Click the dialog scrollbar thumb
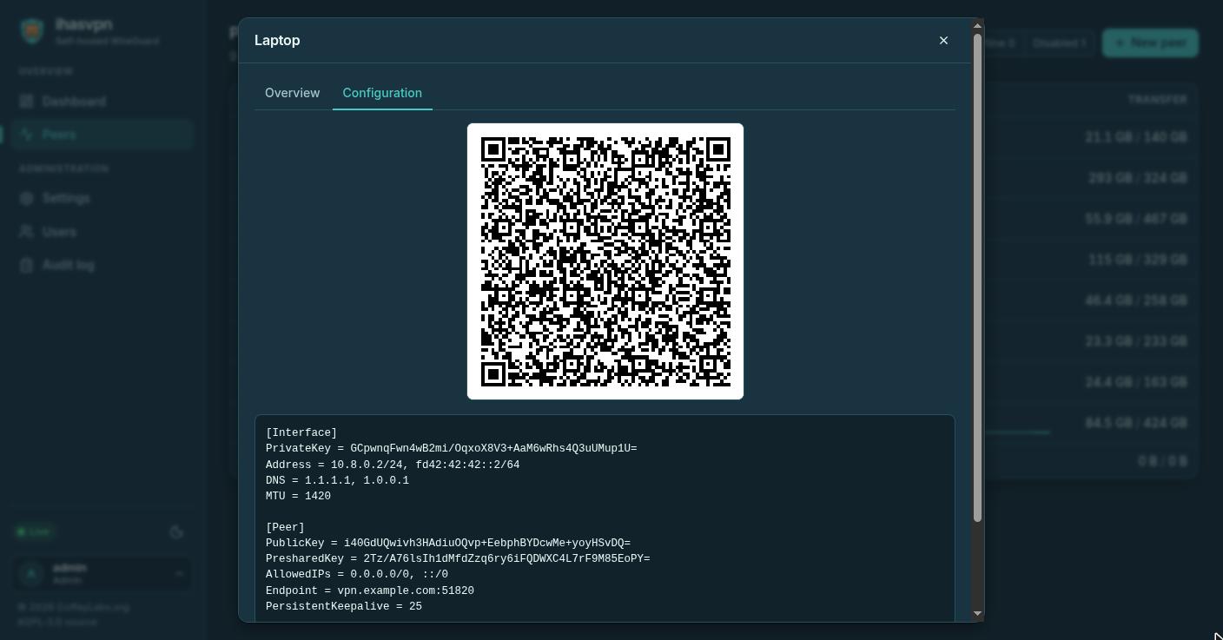 pyautogui.click(x=977, y=278)
